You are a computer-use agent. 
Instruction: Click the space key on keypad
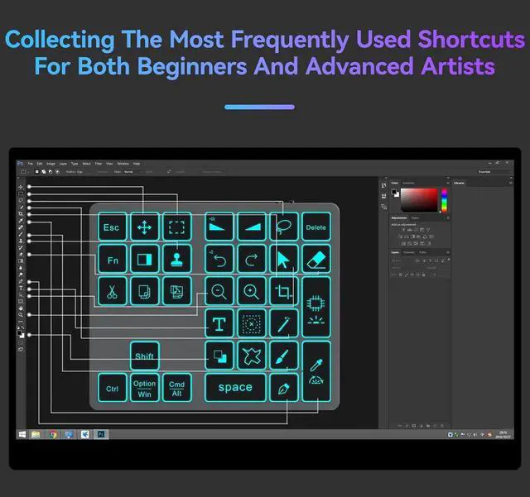(235, 388)
